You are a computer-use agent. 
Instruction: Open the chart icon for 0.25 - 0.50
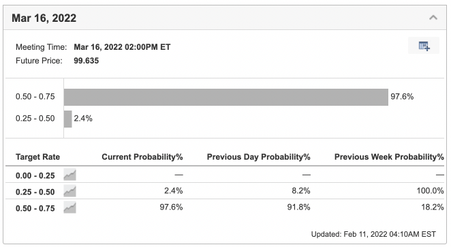[70, 191]
